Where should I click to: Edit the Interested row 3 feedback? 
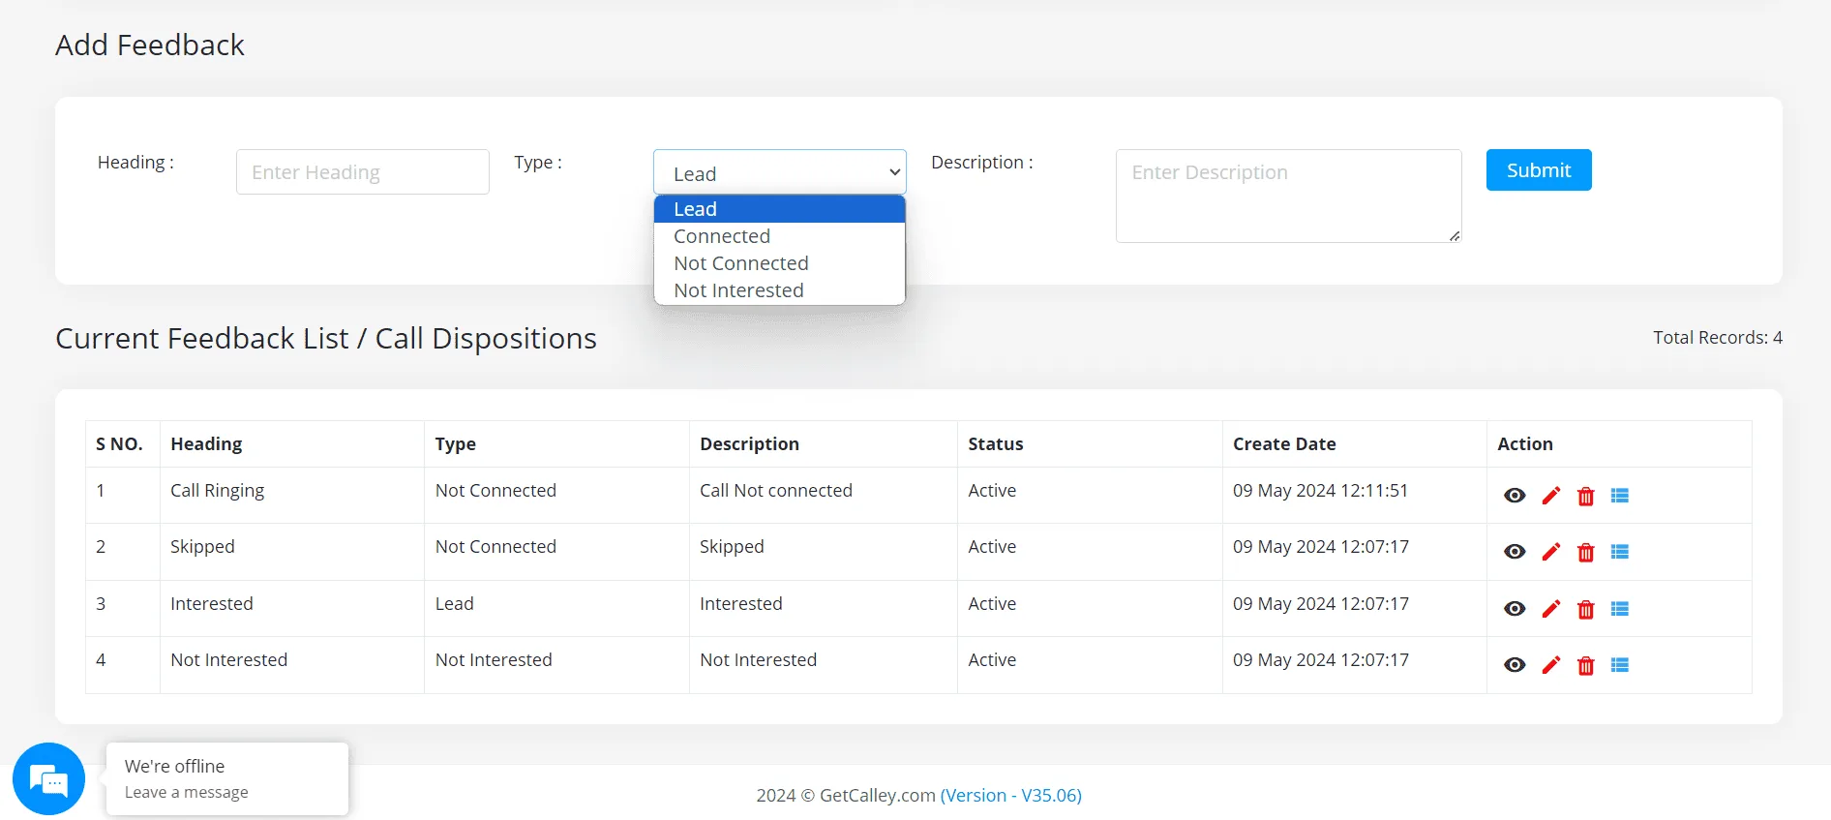tap(1550, 609)
